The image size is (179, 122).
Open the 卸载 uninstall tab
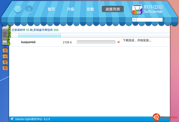coord(90,9)
